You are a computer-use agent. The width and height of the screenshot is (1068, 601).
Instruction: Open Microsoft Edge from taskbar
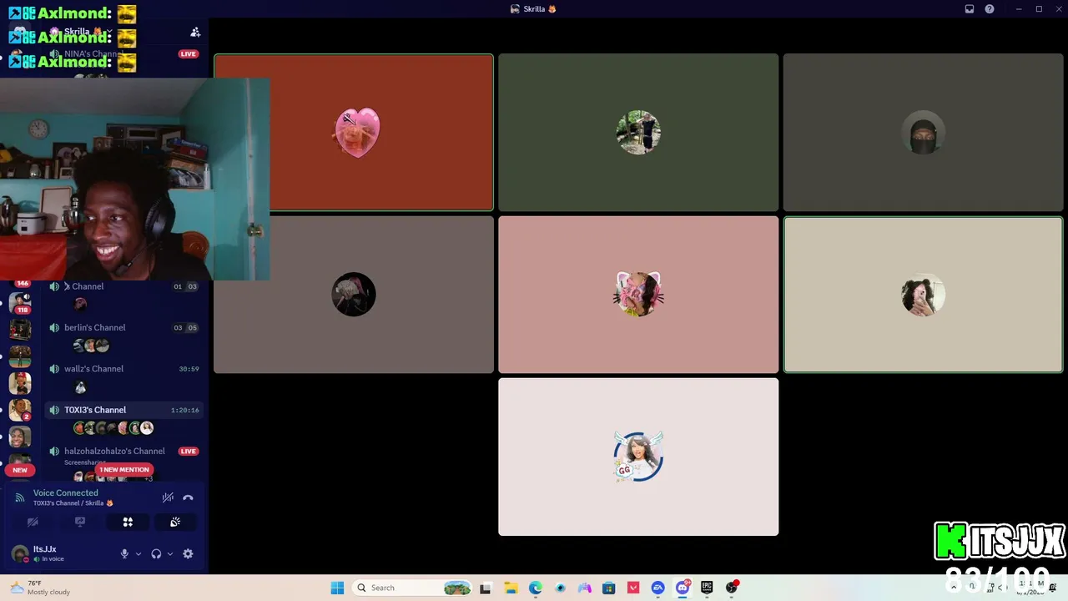(x=535, y=588)
